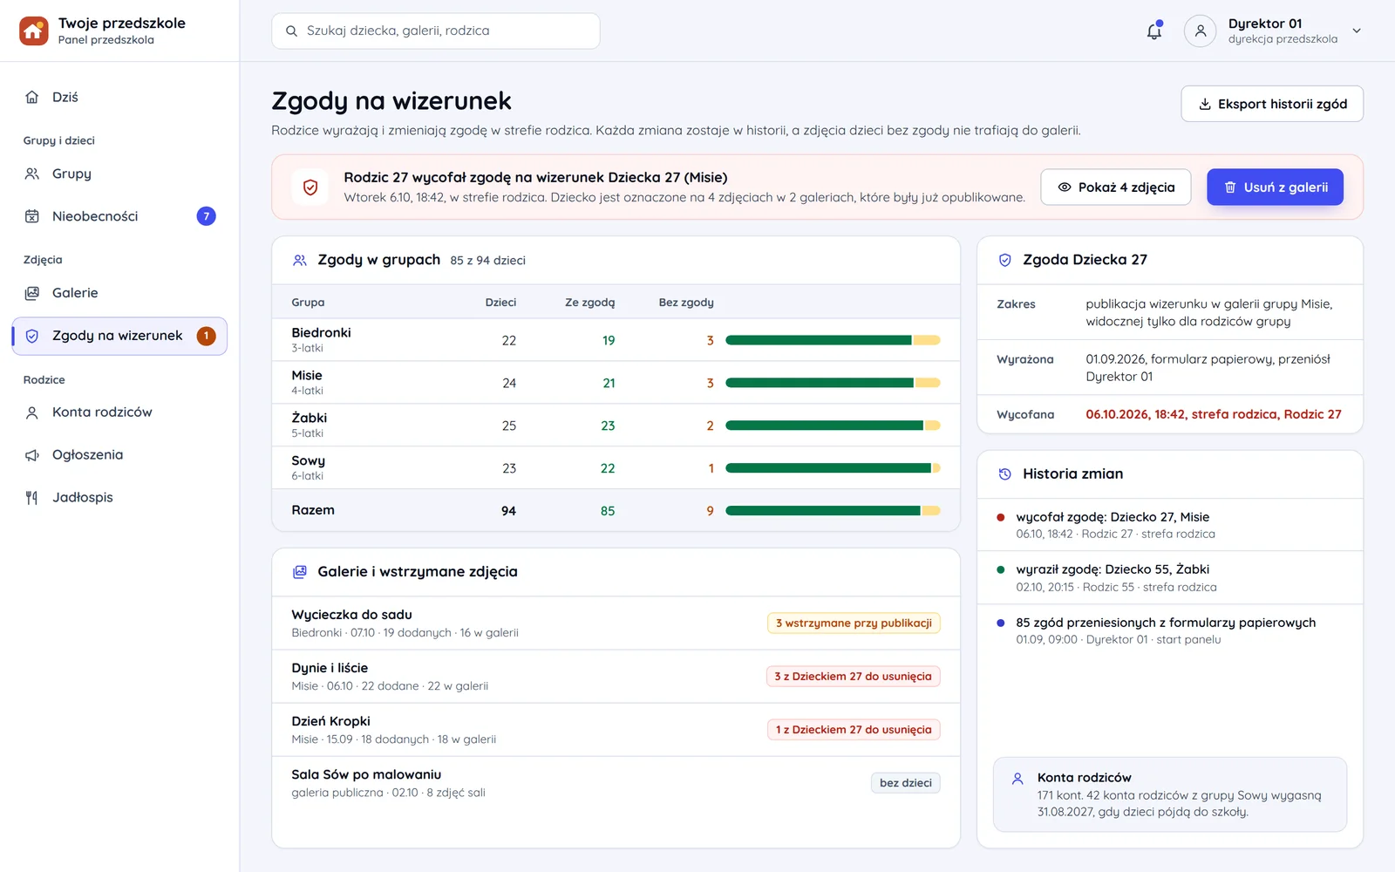Open Konta rodziców sidebar item

[x=119, y=412]
